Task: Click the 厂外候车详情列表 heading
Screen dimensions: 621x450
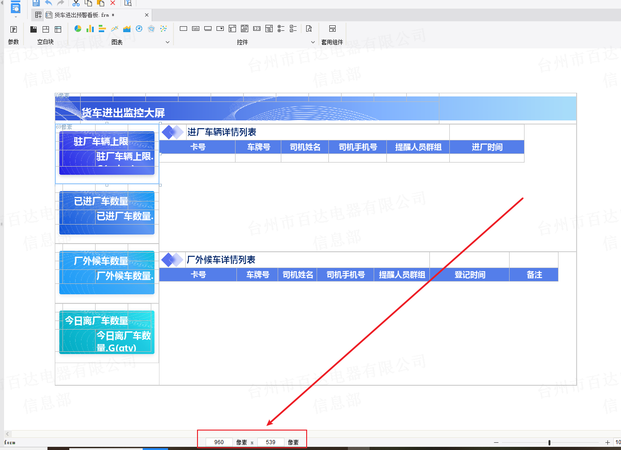Action: [x=221, y=260]
